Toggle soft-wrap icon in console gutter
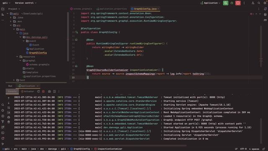This screenshot has width=268, height=151. [x=8, y=108]
